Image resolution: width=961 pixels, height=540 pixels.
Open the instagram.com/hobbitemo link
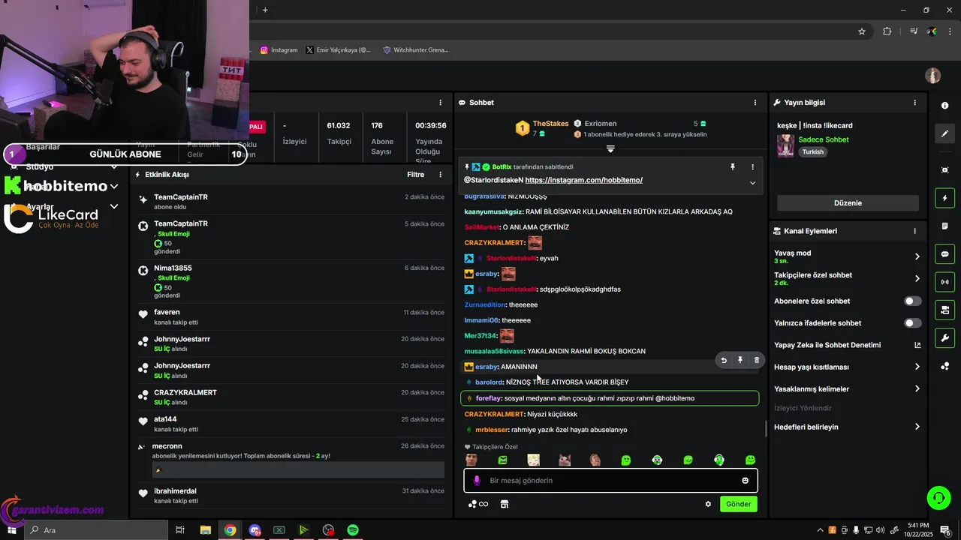tap(583, 180)
